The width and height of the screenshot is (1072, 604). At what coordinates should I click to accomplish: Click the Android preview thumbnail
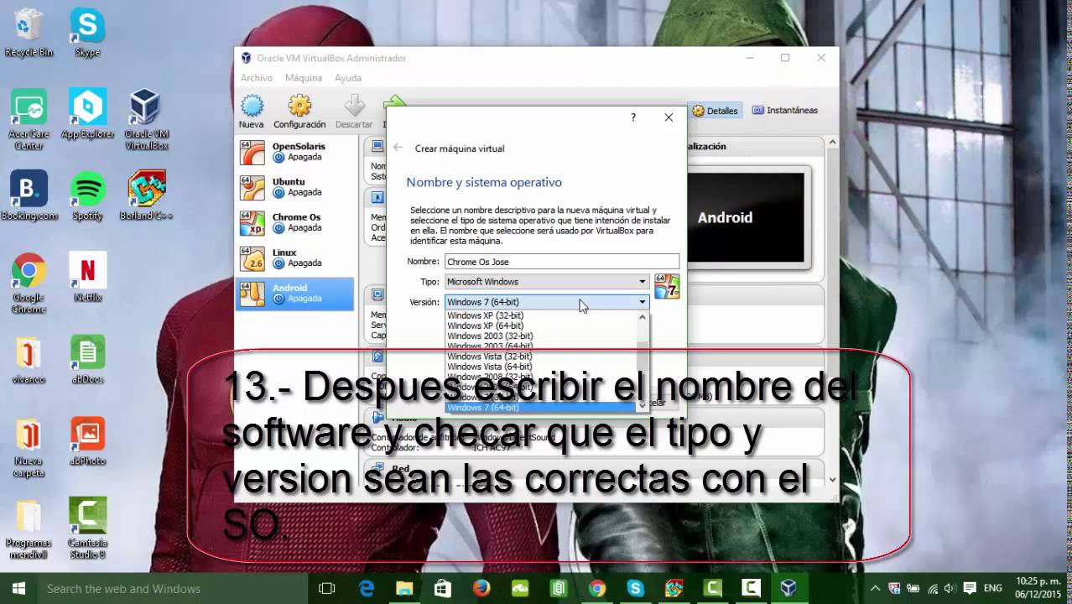[746, 218]
